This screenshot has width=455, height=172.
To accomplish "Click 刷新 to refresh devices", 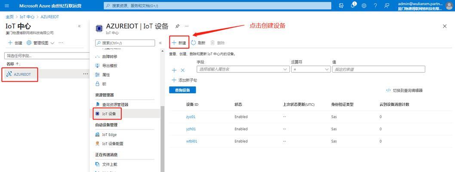I will click(x=198, y=43).
